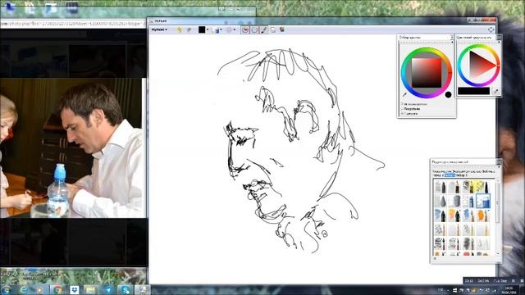Open the dropdown arrow next to the black swatch

pyautogui.click(x=208, y=29)
